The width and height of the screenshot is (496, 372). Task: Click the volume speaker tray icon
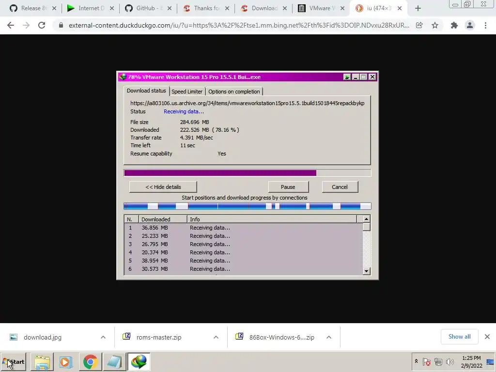coord(449,361)
